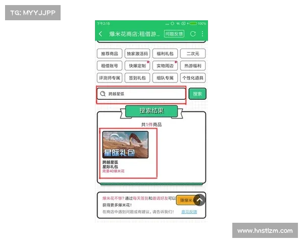Click the battery indicator in status bar

[x=193, y=23]
